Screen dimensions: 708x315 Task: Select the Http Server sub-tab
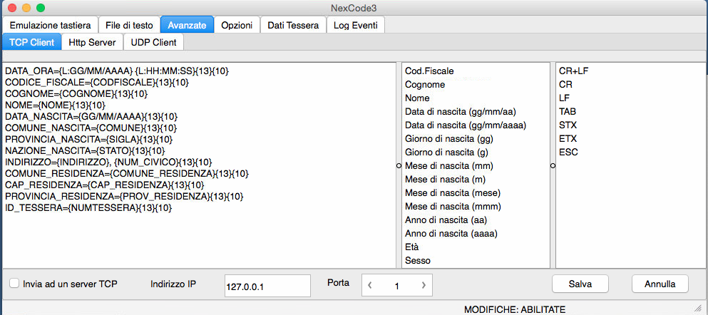point(92,43)
